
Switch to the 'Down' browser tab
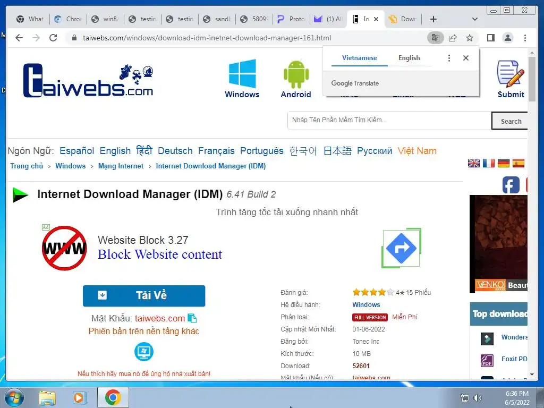pos(403,19)
